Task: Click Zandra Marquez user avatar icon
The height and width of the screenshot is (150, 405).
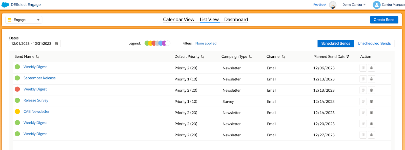Action: pyautogui.click(x=377, y=5)
